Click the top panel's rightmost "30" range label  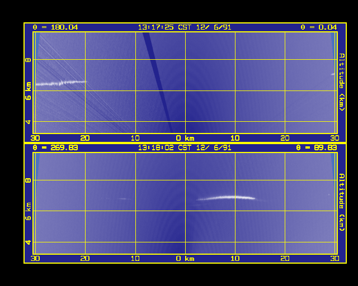tap(335, 138)
